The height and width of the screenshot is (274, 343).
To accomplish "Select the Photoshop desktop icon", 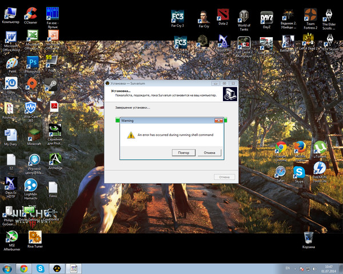I will tap(33, 65).
